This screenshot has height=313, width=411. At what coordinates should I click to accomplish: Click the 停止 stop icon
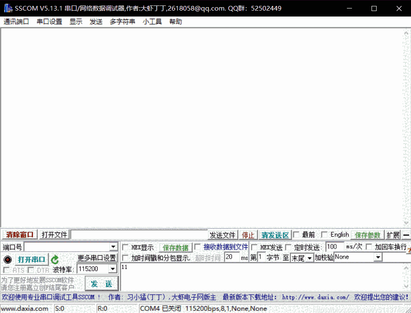(248, 234)
